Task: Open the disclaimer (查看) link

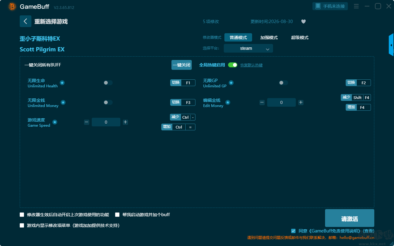Action: [368, 231]
